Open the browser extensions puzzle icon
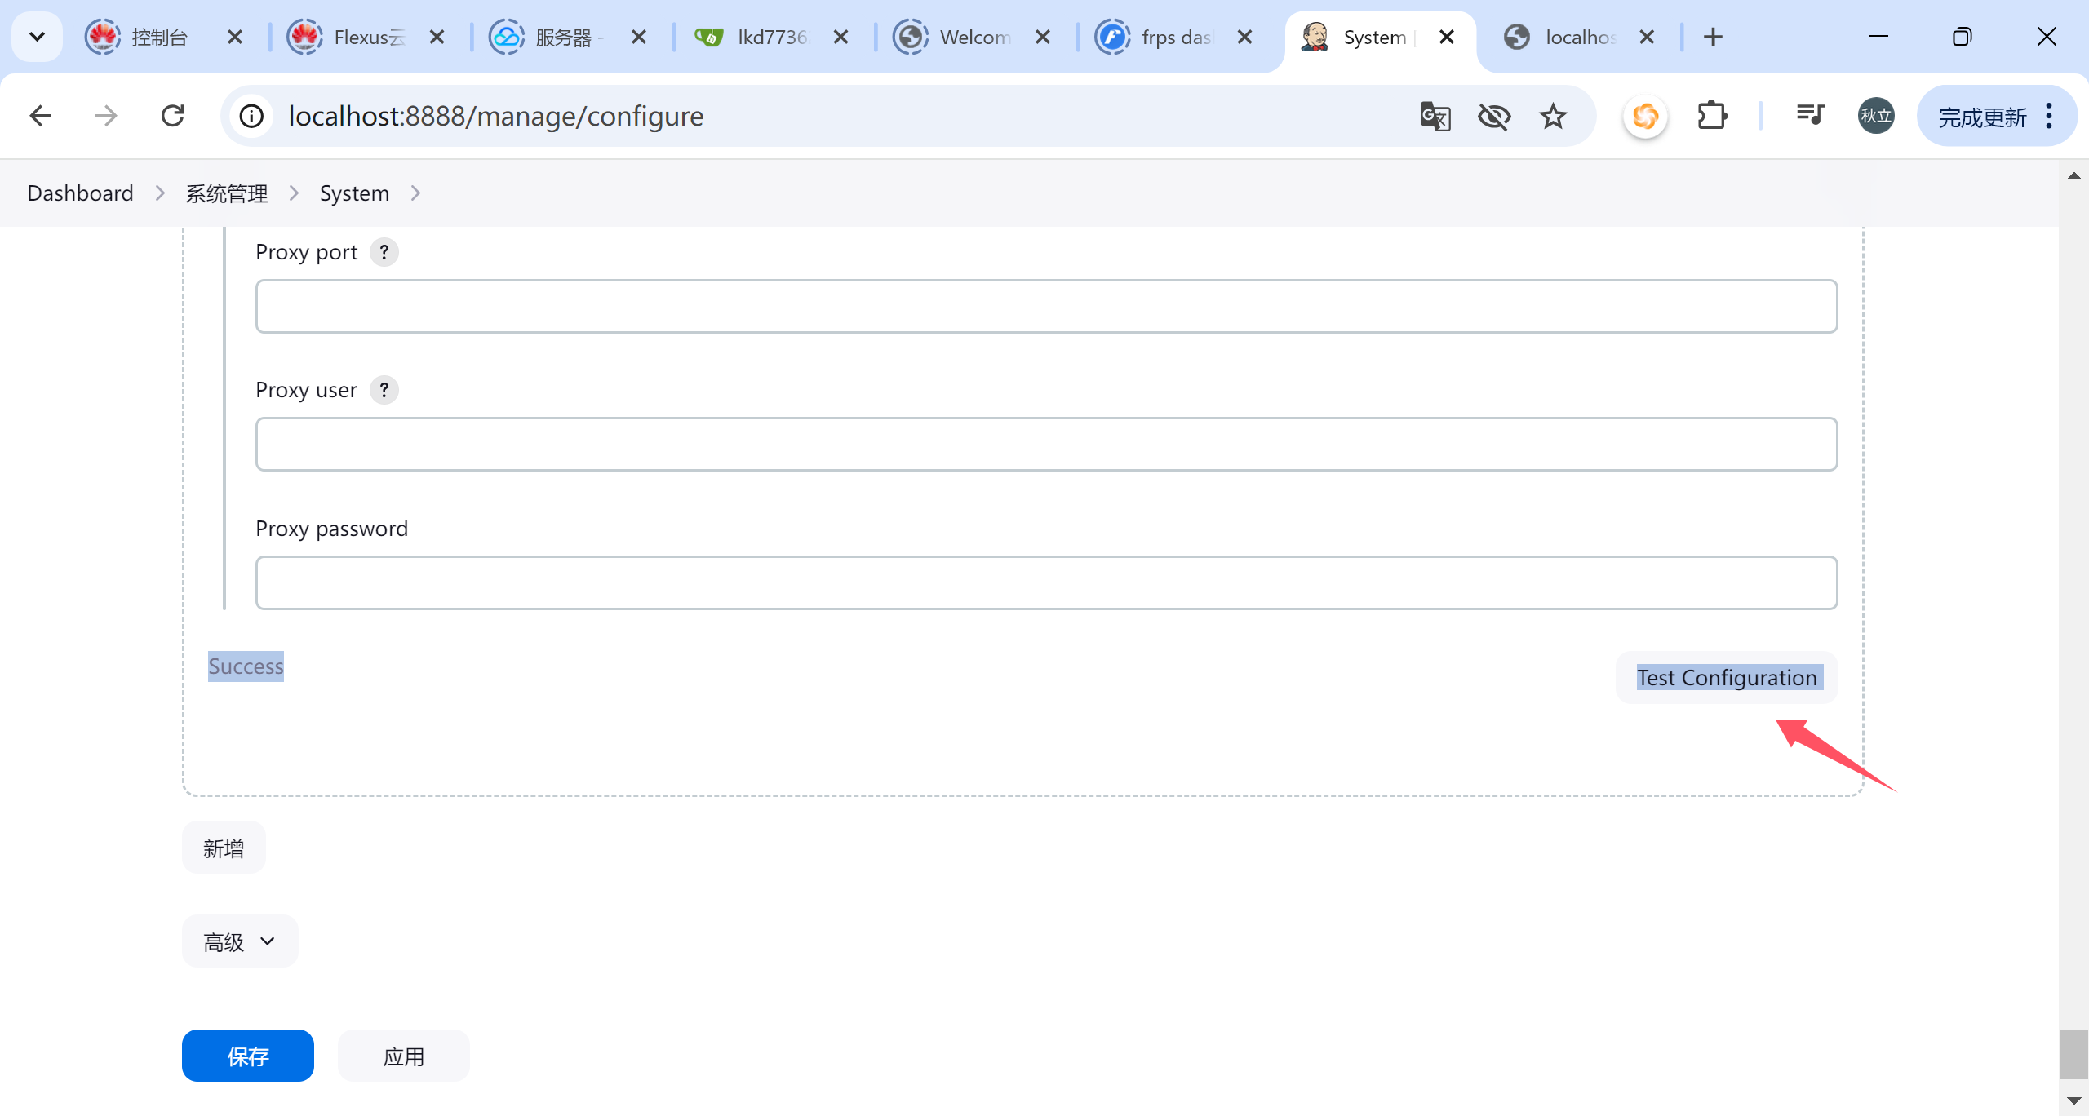The image size is (2089, 1116). (x=1711, y=116)
